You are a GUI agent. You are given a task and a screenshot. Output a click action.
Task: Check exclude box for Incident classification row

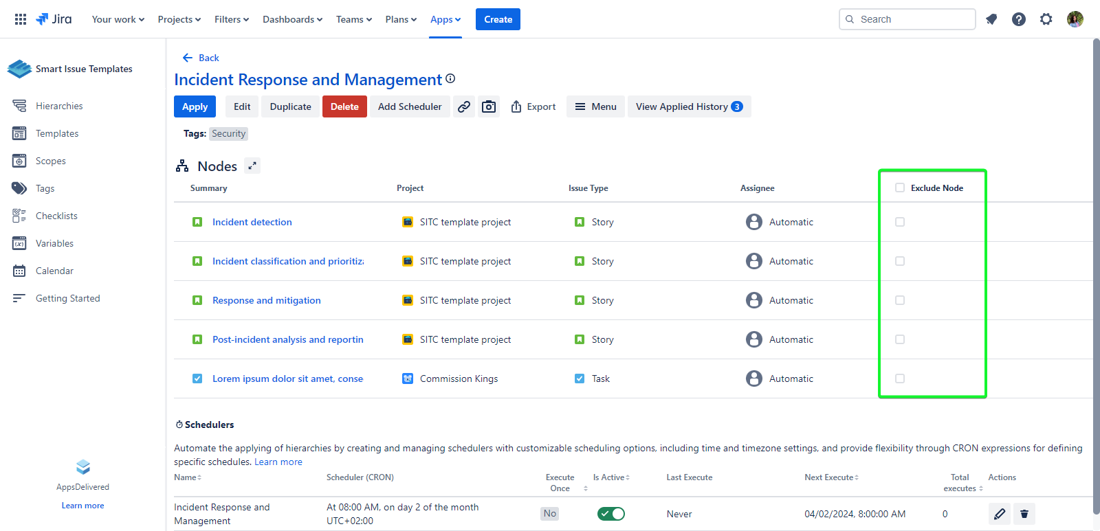coord(900,261)
